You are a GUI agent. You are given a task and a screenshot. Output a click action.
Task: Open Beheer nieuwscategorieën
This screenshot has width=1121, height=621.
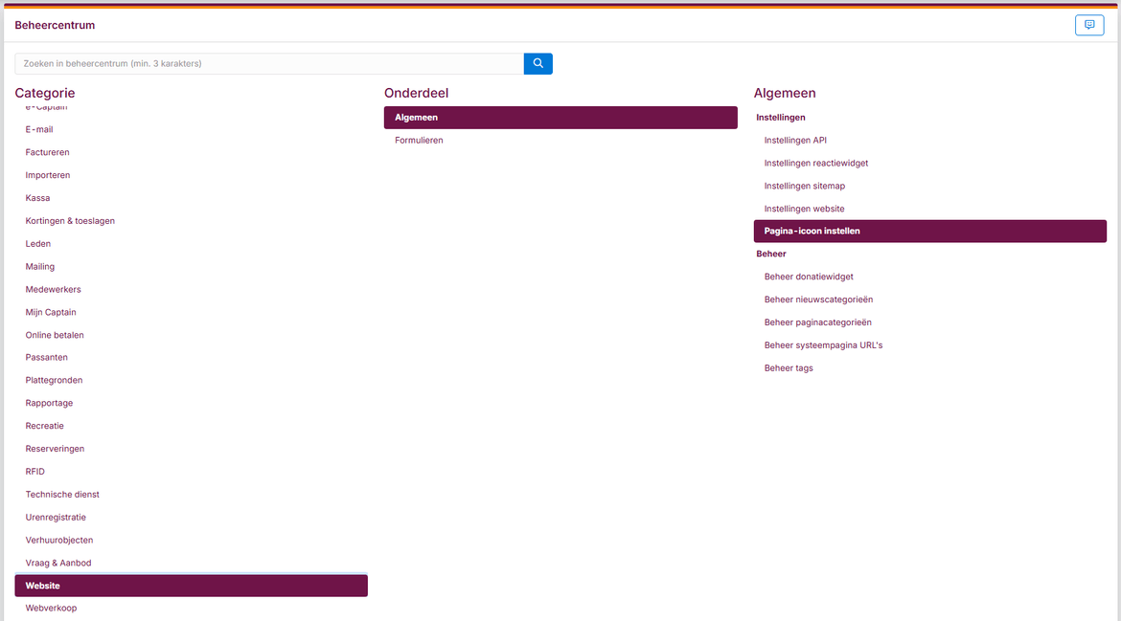pyautogui.click(x=818, y=299)
